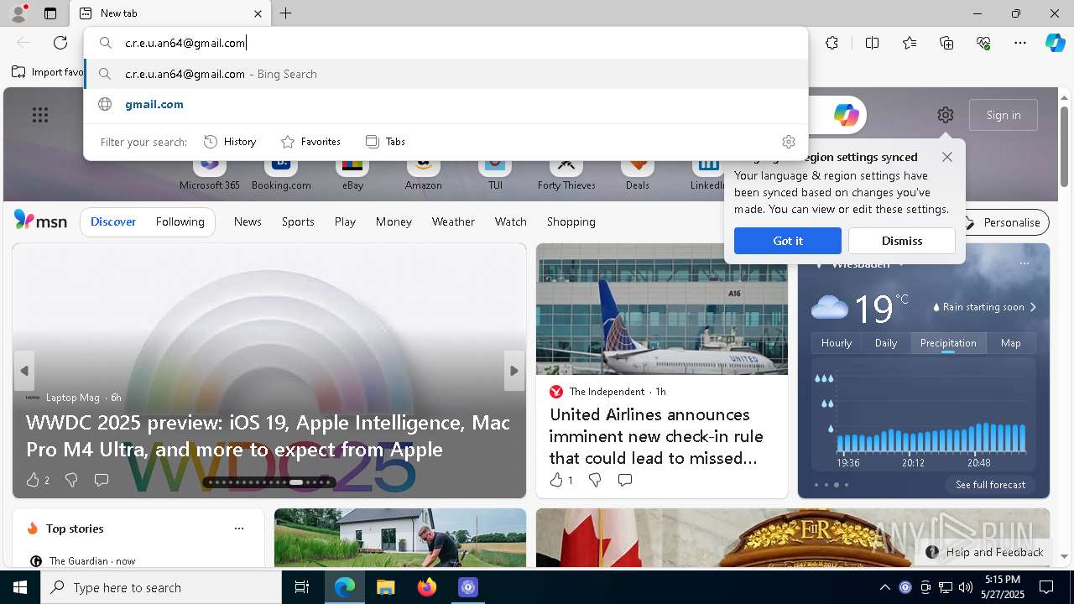Close the New tab tab
Image resolution: width=1074 pixels, height=604 pixels.
coord(258,13)
